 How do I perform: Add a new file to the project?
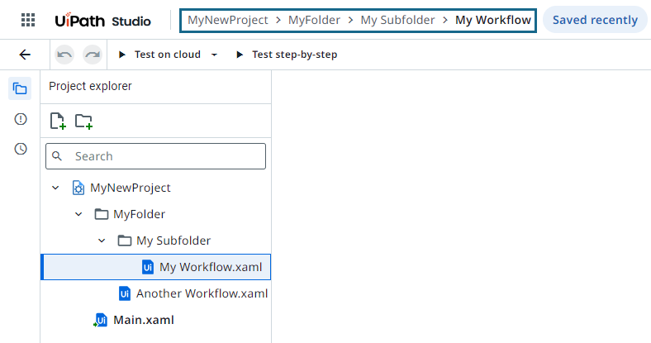coord(58,121)
